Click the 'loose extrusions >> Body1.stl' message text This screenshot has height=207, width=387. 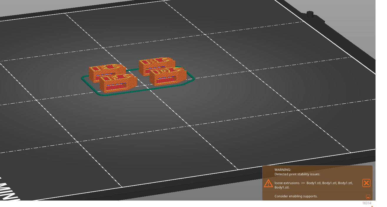pos(313,185)
